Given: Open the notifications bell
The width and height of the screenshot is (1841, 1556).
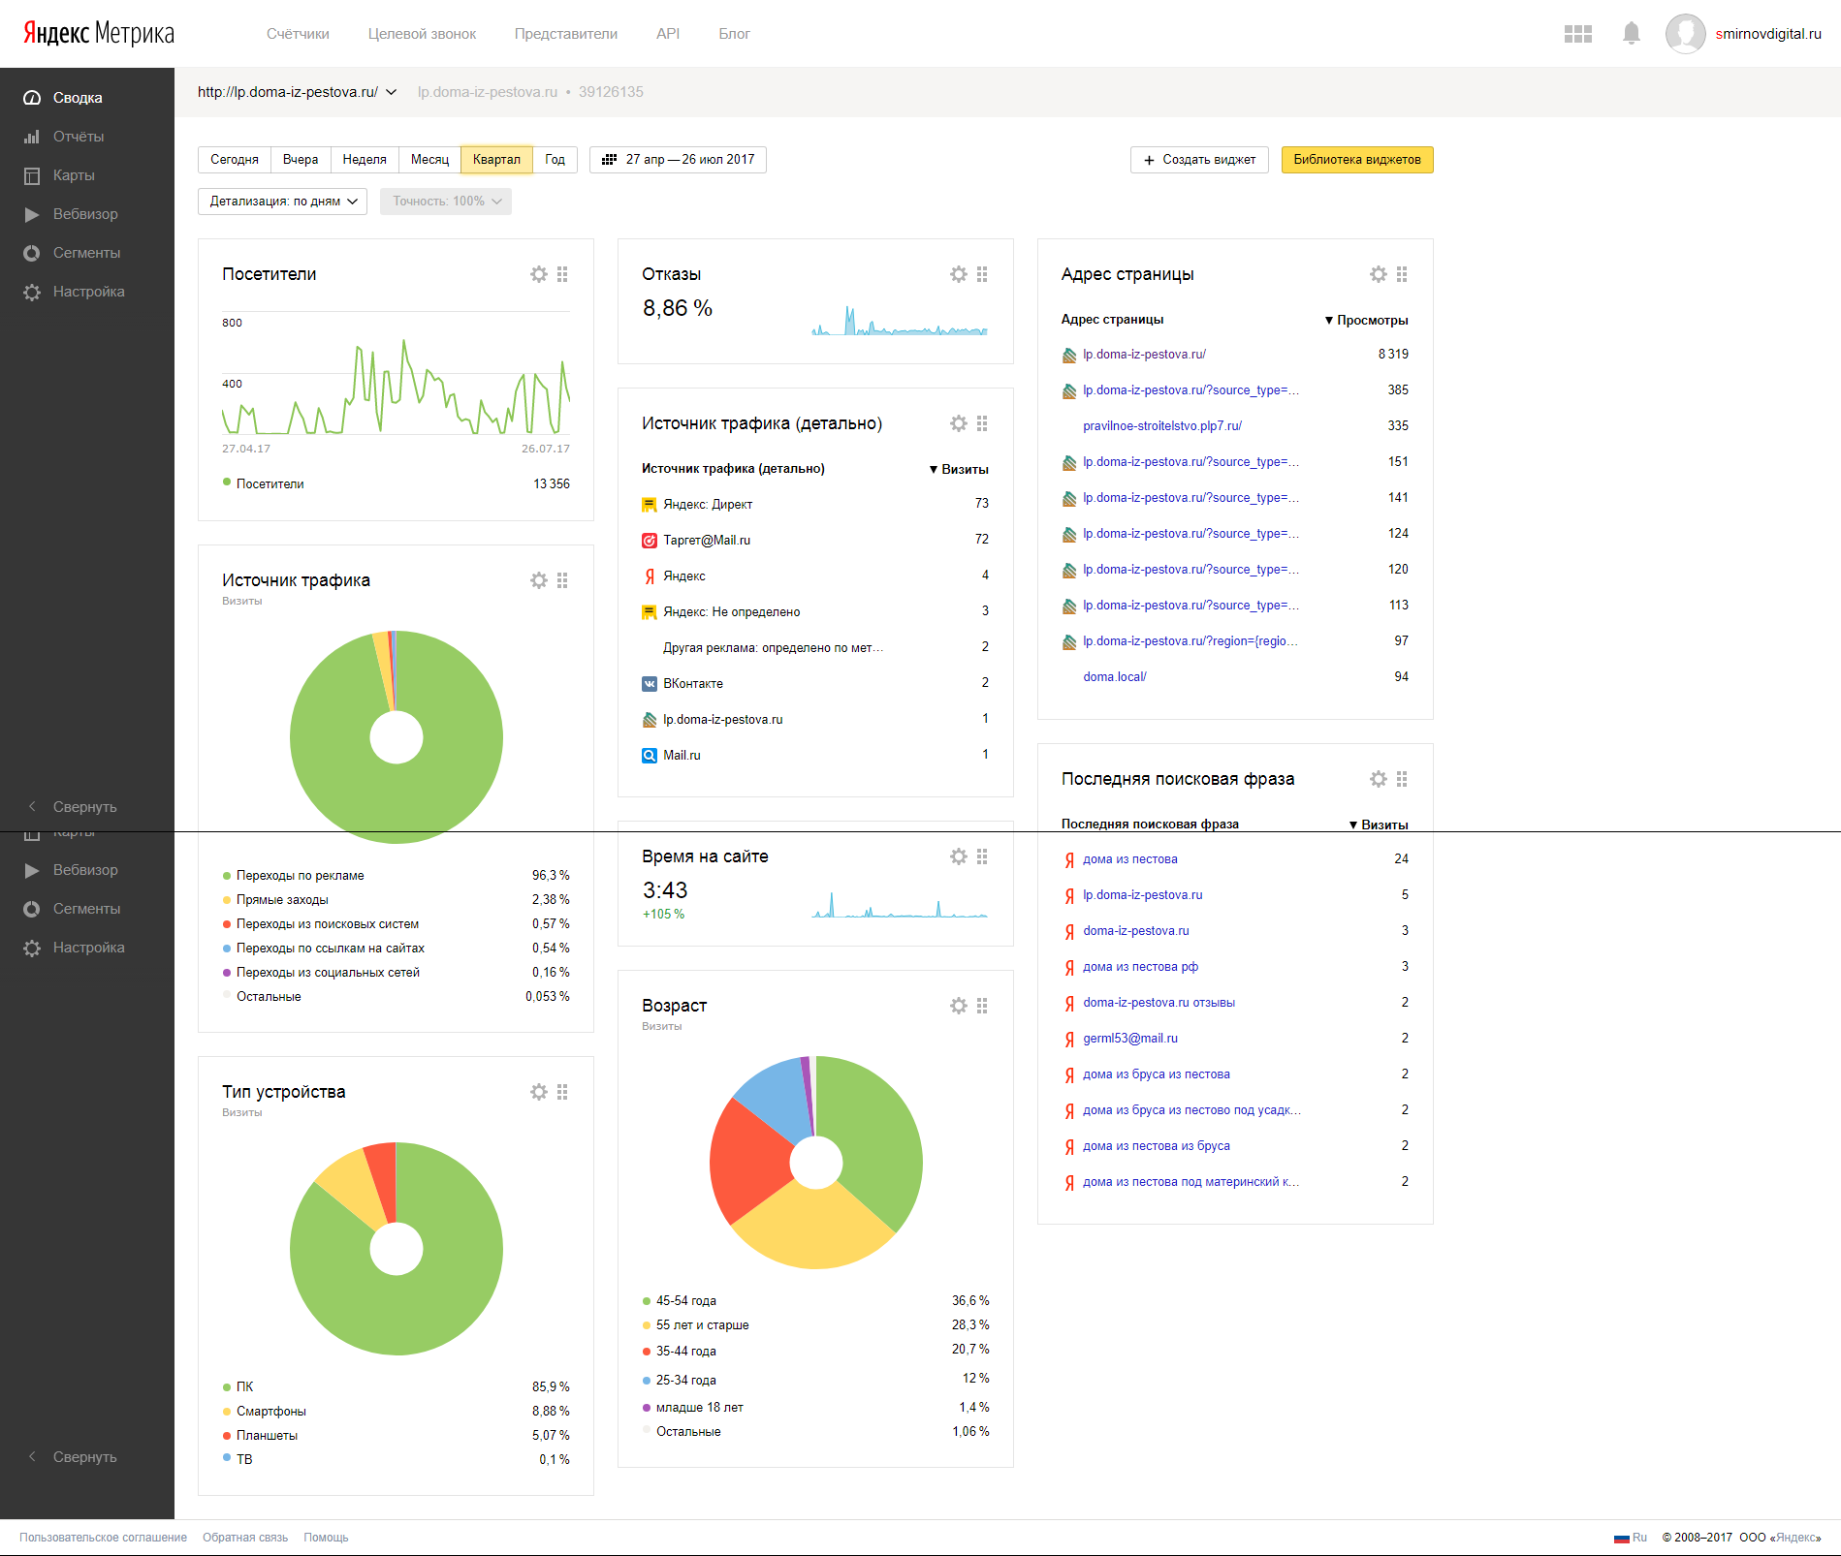Looking at the screenshot, I should coord(1632,34).
